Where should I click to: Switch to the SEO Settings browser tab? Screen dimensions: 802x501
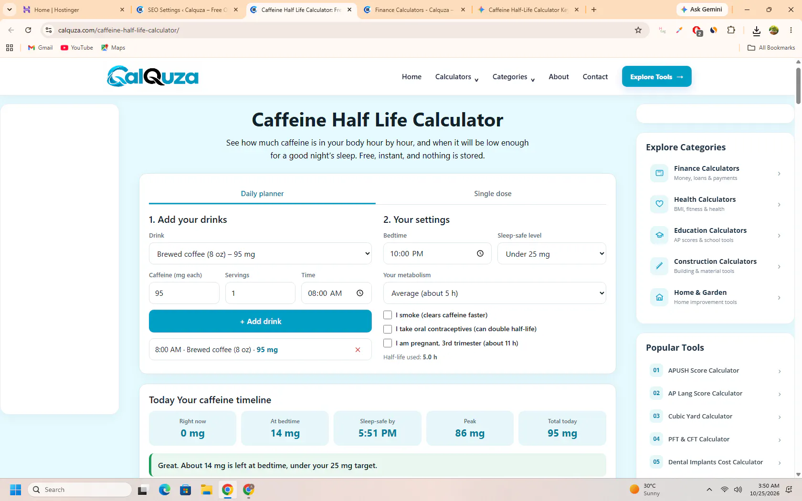(187, 10)
